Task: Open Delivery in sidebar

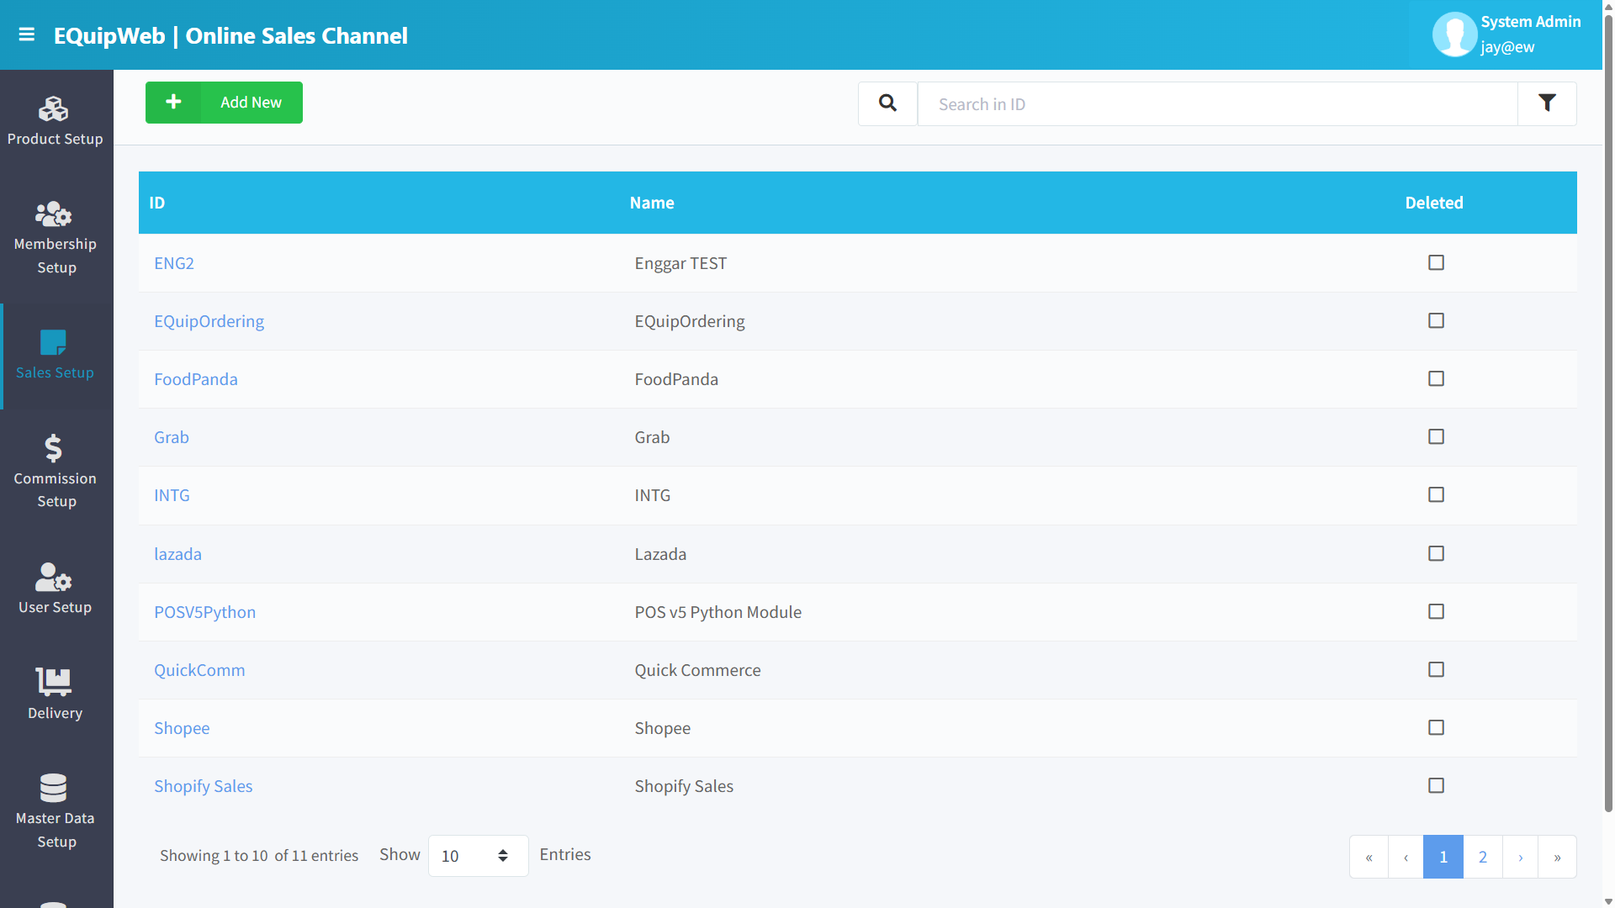Action: (56, 694)
